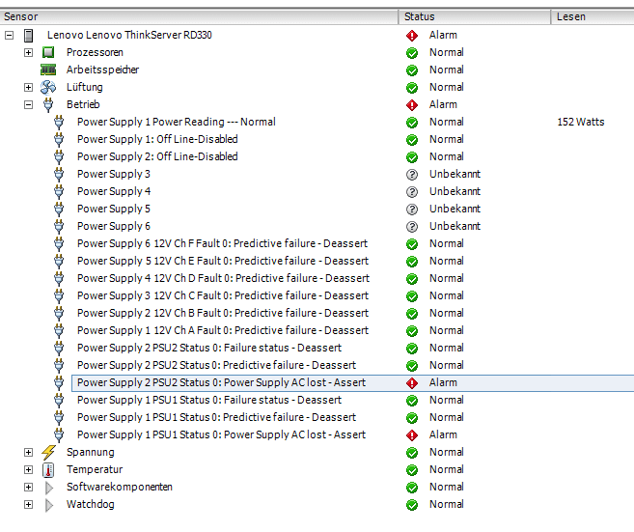This screenshot has height=532, width=634.
Task: Click the triangle icon for Softwarekomponenten
Action: pos(49,488)
